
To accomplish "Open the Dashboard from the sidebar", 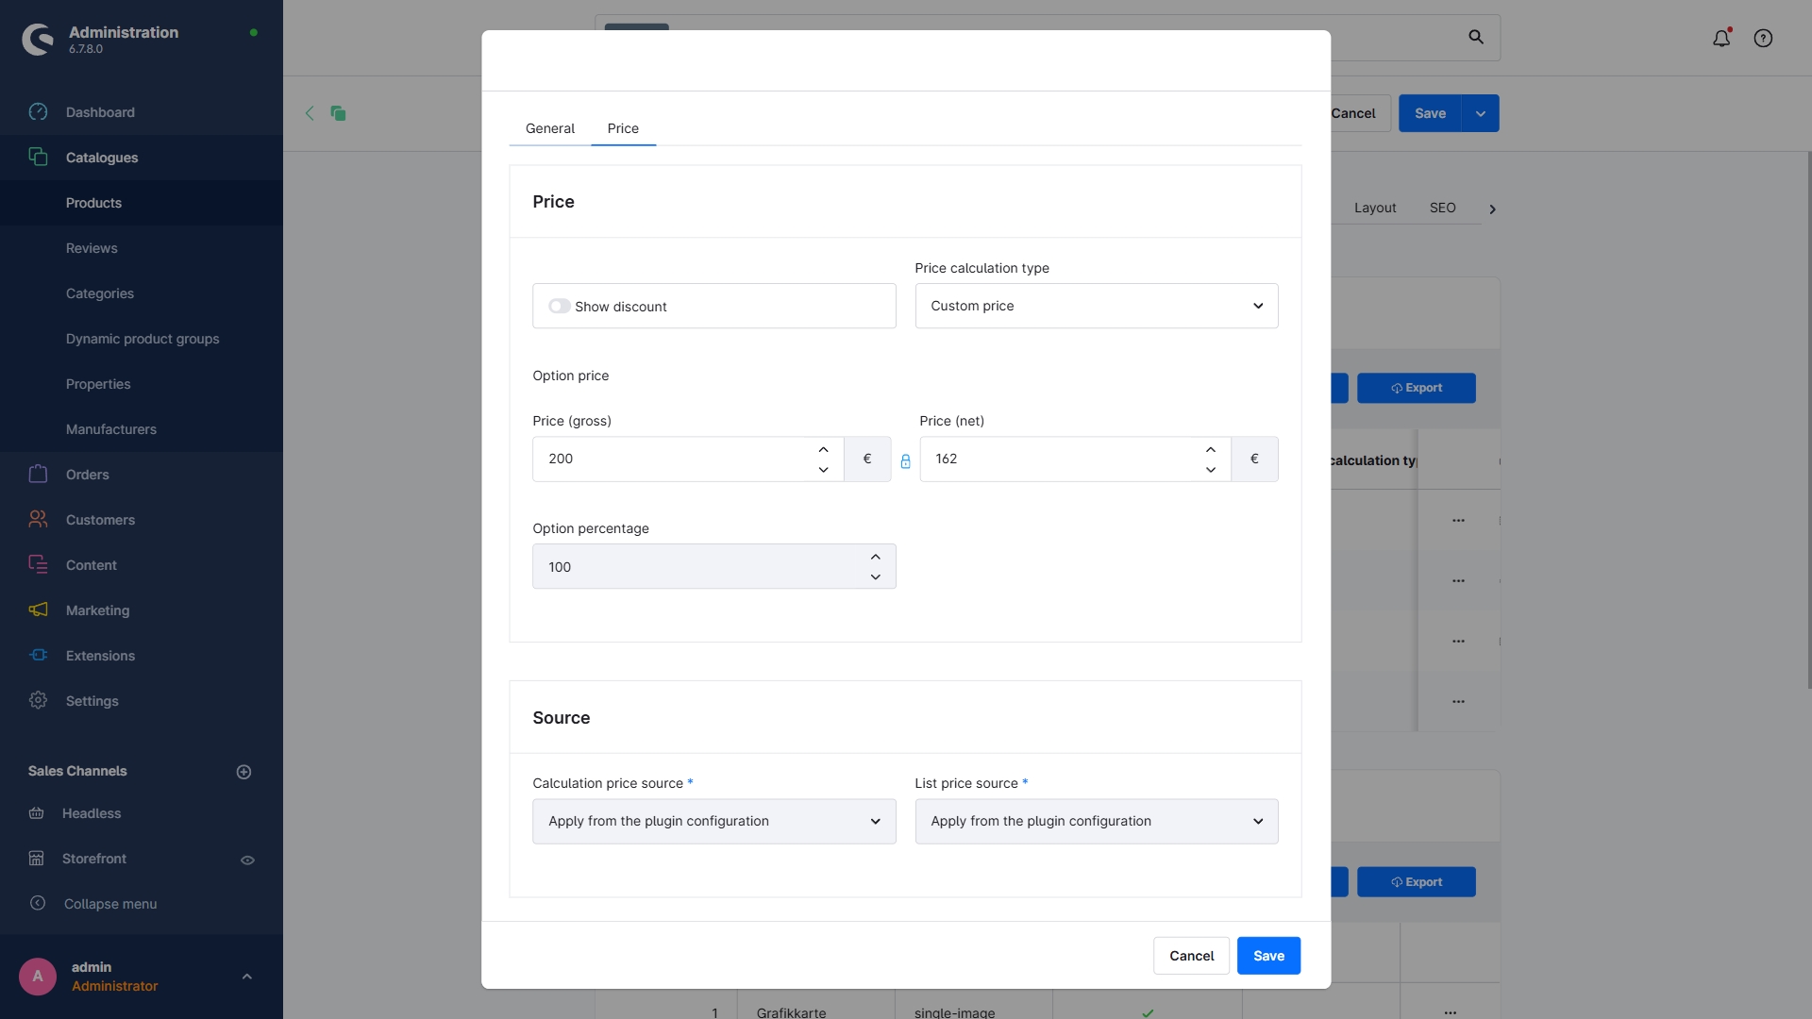I will click(x=99, y=111).
